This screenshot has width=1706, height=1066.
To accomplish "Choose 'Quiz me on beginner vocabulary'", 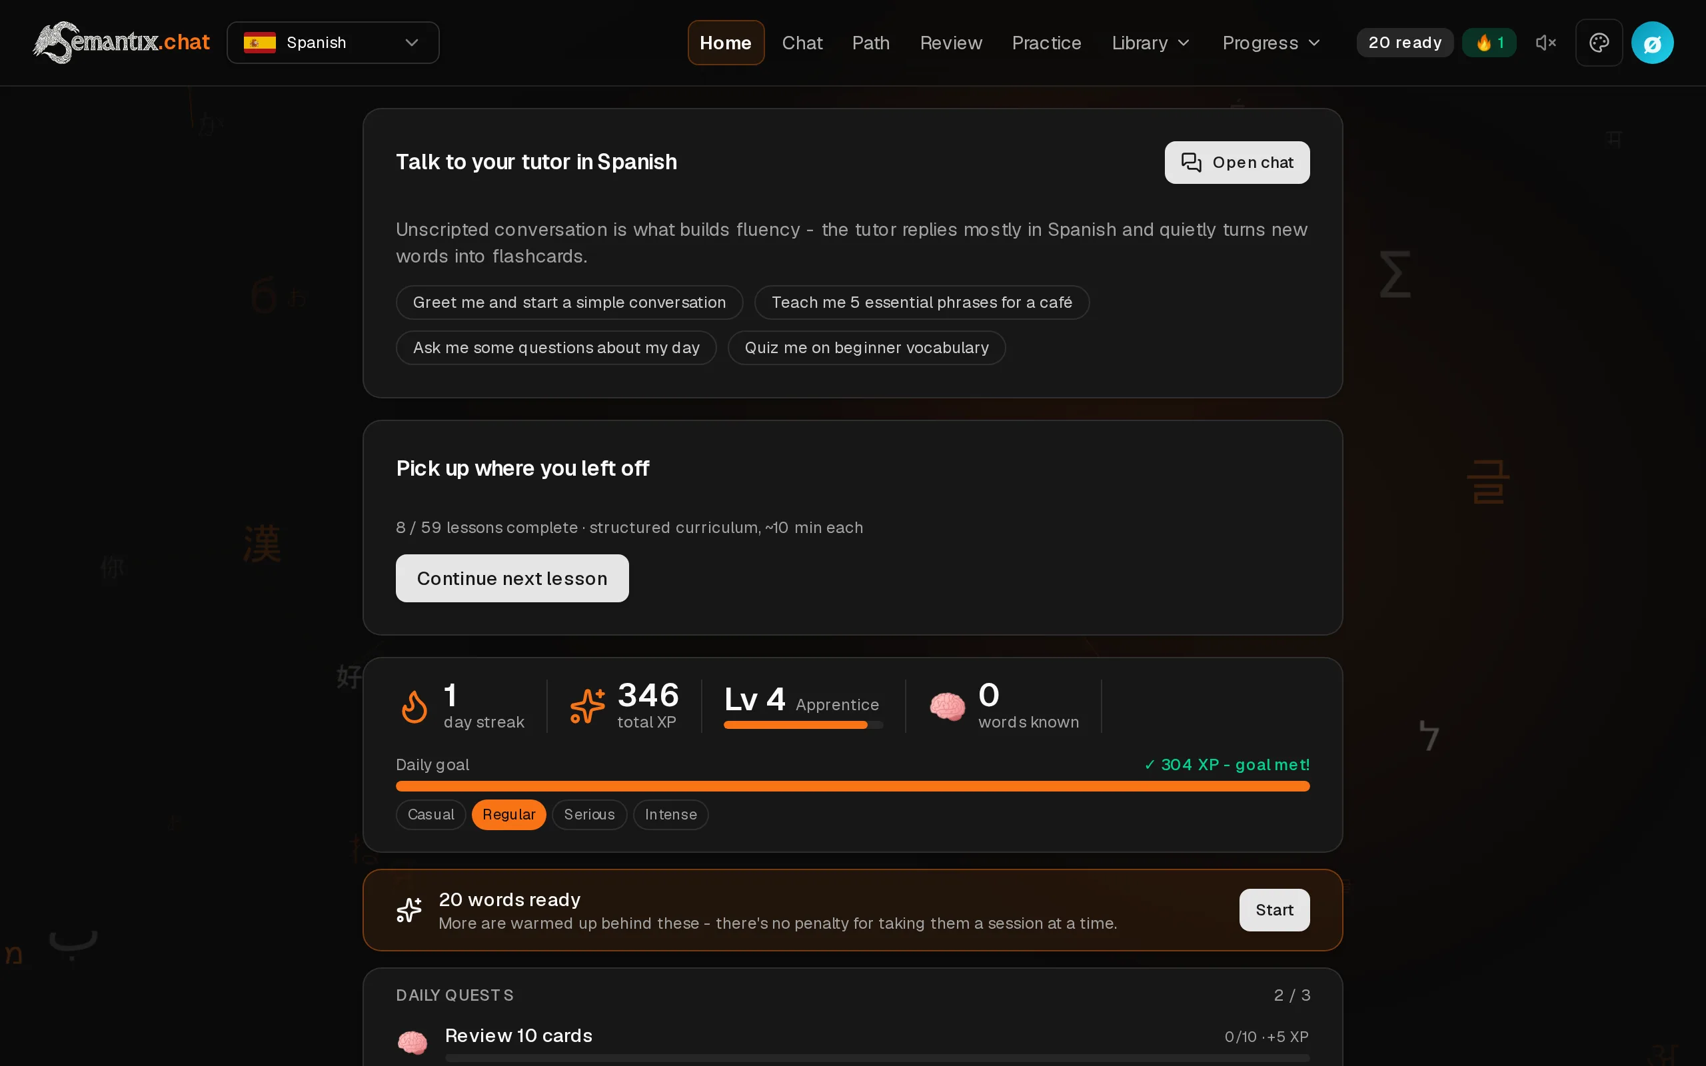I will [x=866, y=348].
